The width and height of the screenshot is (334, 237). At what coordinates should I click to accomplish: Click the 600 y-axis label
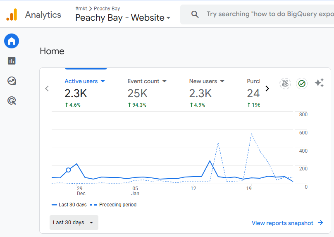click(303, 133)
